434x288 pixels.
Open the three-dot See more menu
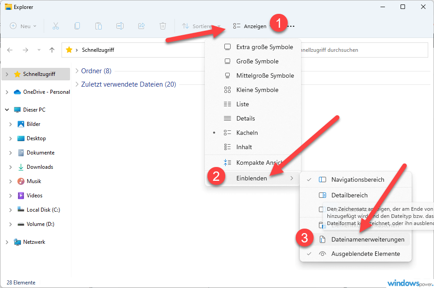(291, 26)
